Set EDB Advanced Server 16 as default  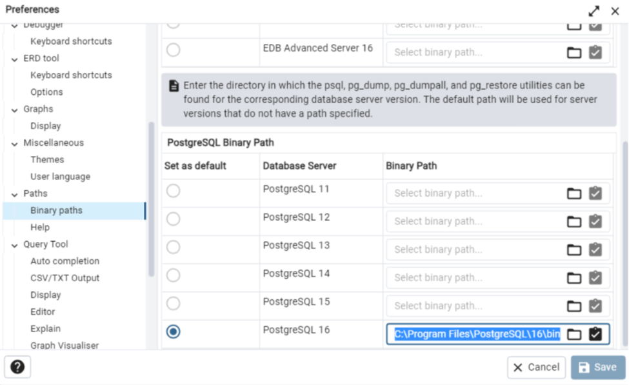[173, 50]
